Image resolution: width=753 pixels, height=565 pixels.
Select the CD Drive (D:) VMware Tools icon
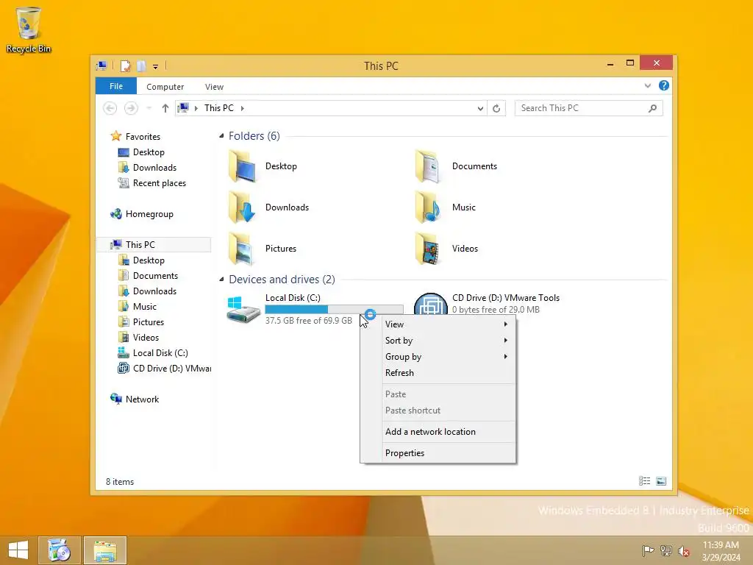[x=430, y=304]
